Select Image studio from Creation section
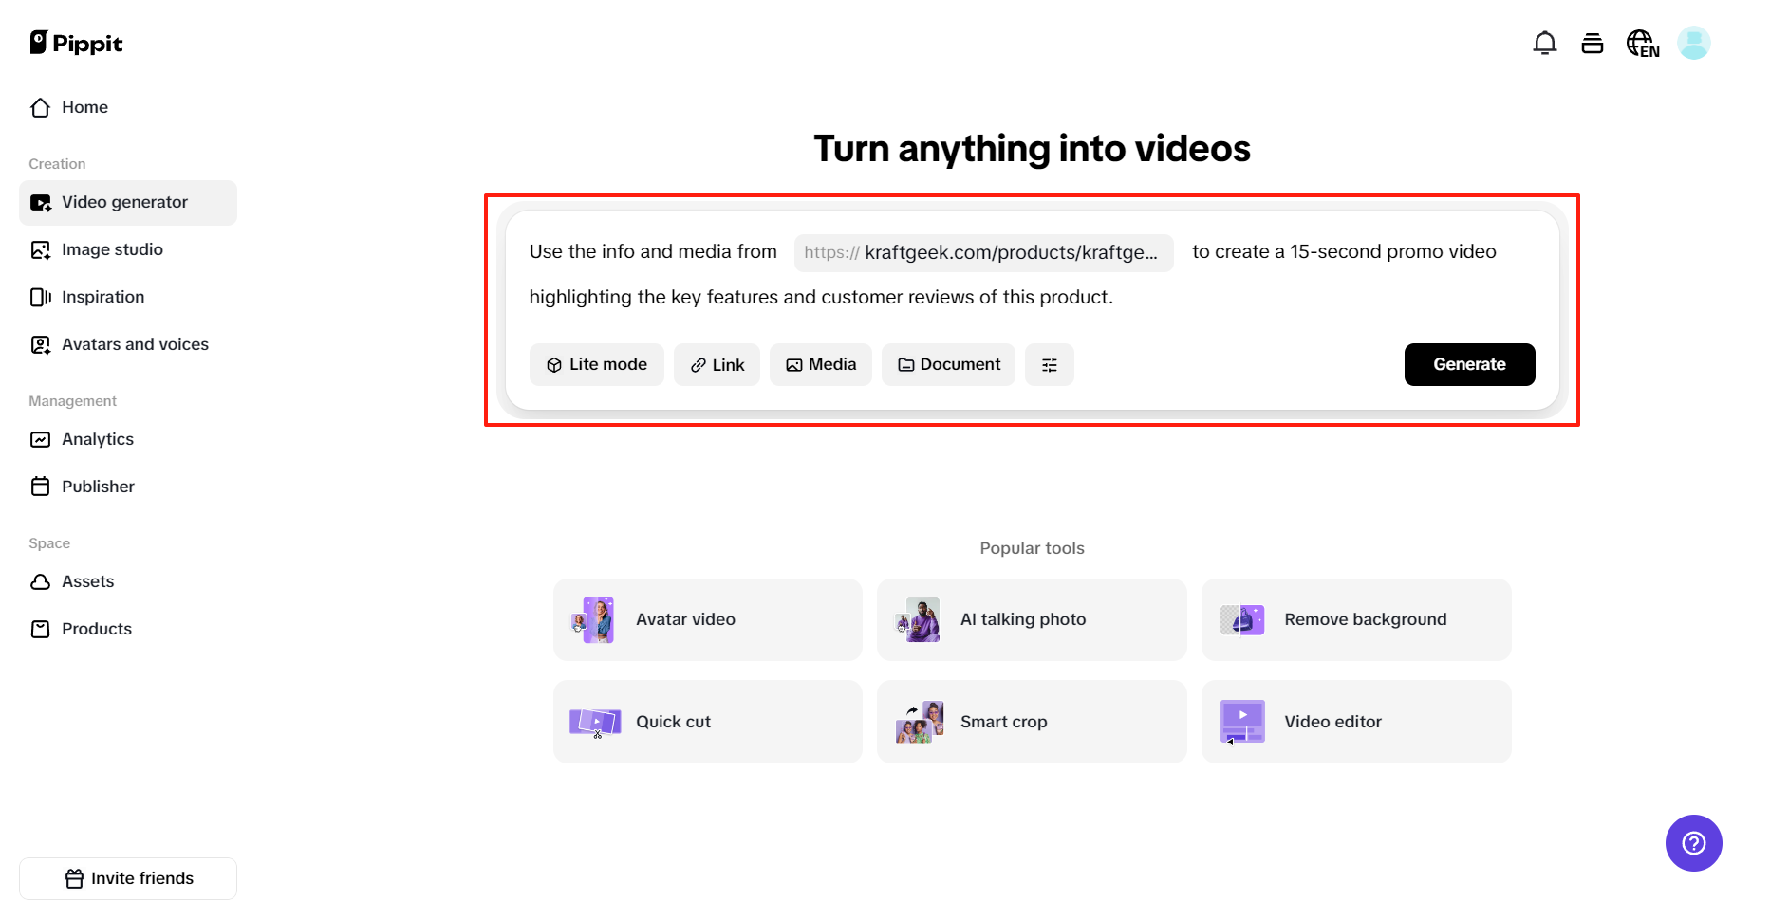Screen dimensions: 1770x919 click(111, 249)
